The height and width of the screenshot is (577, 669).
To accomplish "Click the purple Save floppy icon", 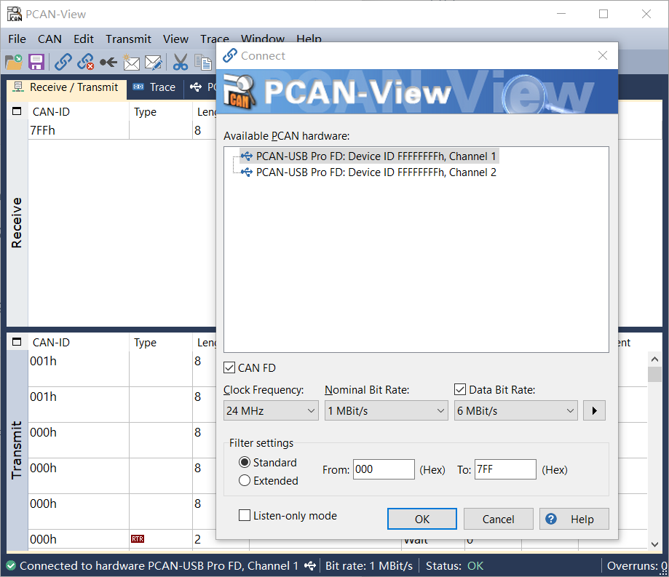I will pyautogui.click(x=36, y=63).
